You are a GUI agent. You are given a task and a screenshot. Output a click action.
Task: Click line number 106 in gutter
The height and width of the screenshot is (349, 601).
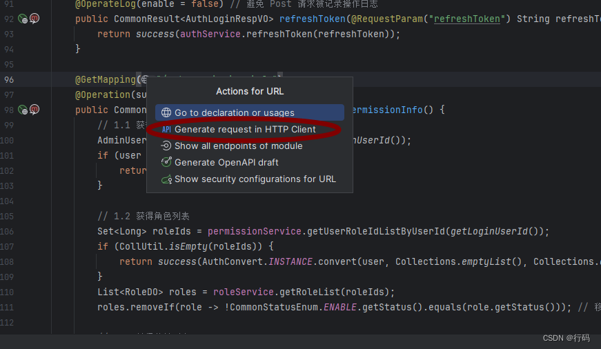pyautogui.click(x=7, y=231)
